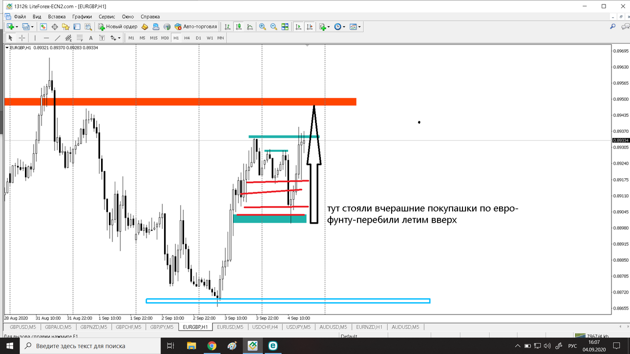Viewport: 630px width, 354px height.
Task: Open the MetaEditor icon
Action: [145, 27]
